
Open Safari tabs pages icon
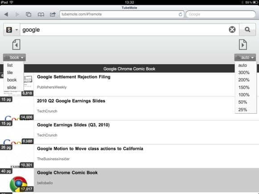pos(29,14)
